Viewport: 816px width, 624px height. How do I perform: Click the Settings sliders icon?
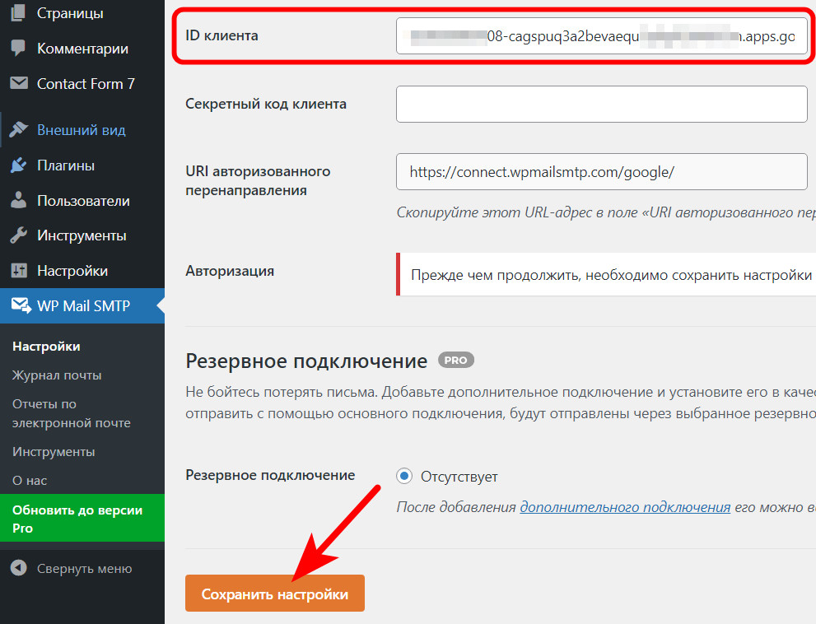[19, 271]
